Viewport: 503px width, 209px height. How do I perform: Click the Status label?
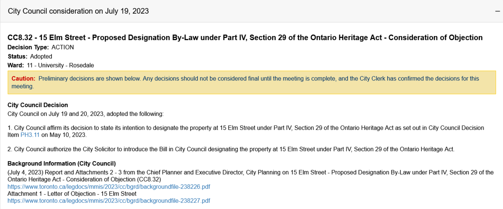18,57
